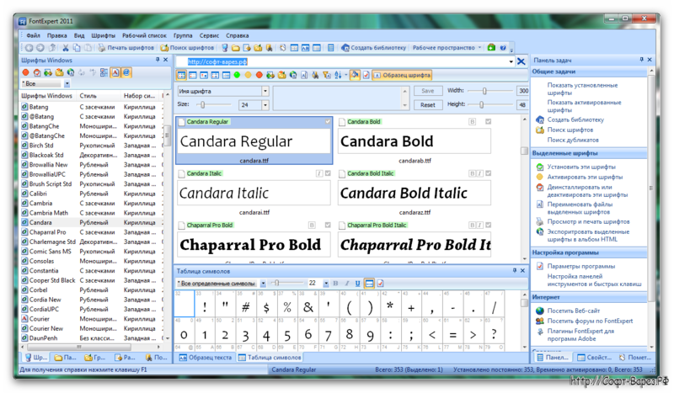Screen dimensions: 674x393
Task: Select the Candara Bold preview thumbnail
Action: (x=415, y=141)
